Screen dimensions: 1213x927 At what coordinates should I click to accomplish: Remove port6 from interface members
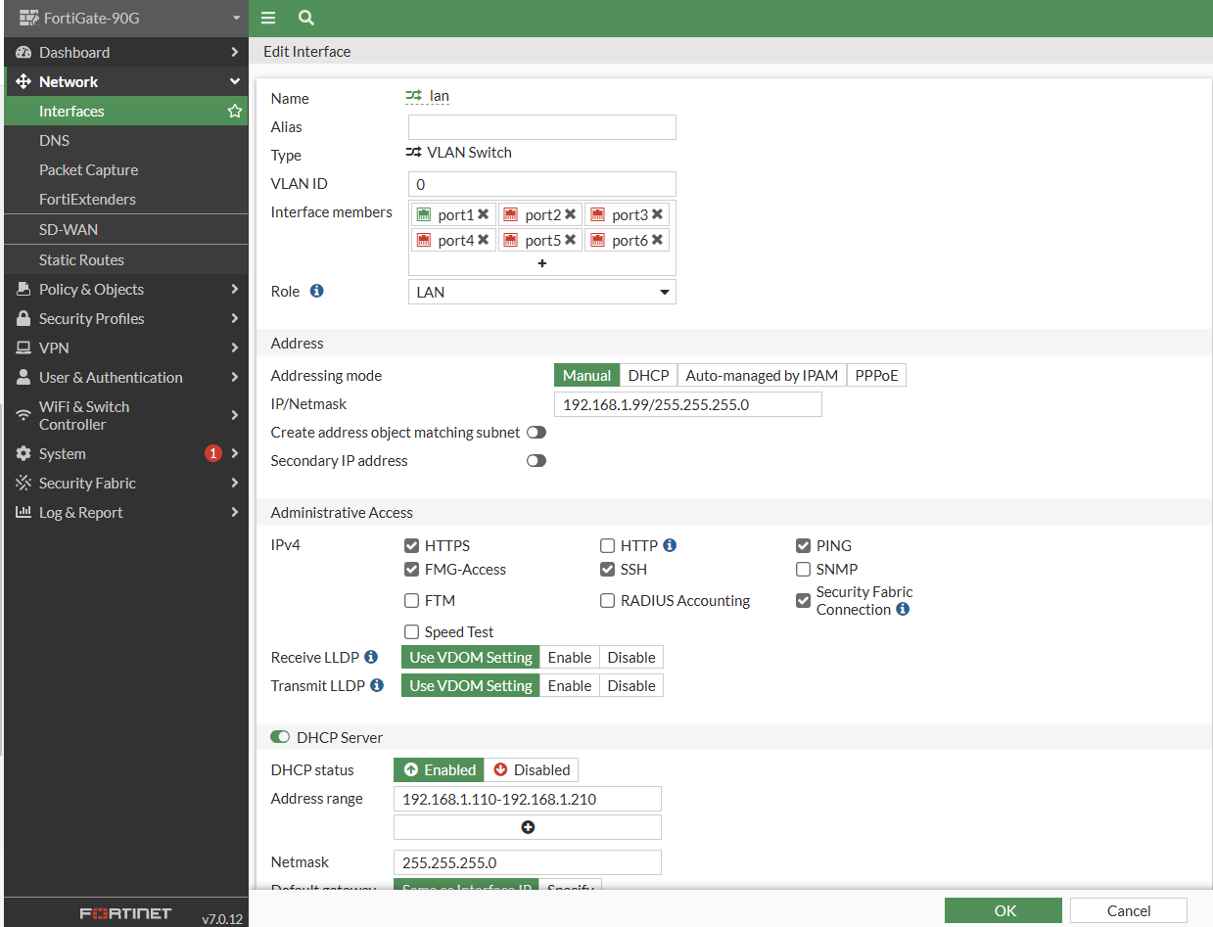point(657,240)
